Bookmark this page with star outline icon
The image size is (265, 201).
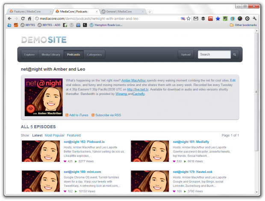tap(188, 18)
